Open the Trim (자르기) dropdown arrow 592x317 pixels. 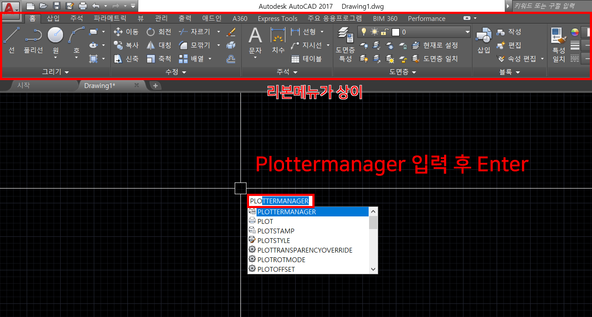[219, 32]
